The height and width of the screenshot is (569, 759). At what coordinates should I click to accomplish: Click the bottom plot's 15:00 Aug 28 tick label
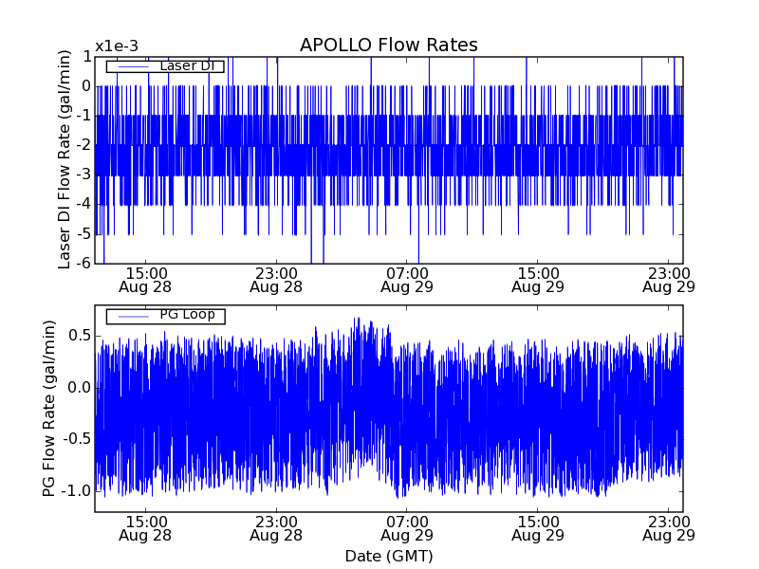point(145,529)
